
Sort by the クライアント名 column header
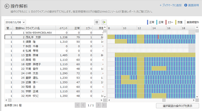tap(40, 28)
